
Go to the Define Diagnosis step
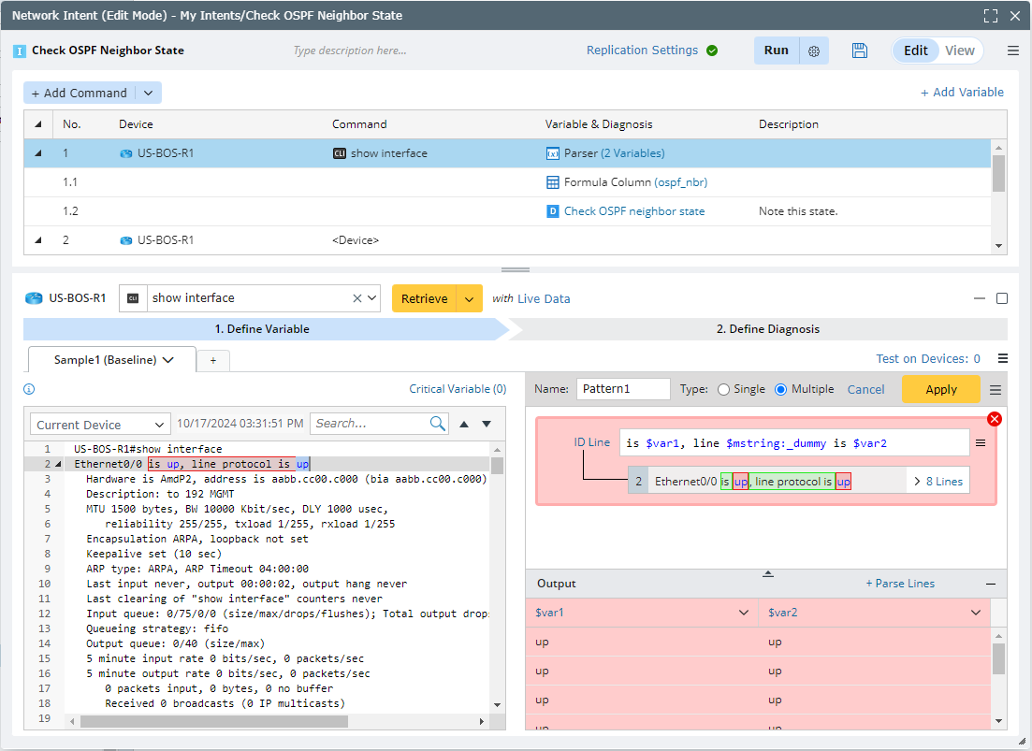(x=767, y=329)
